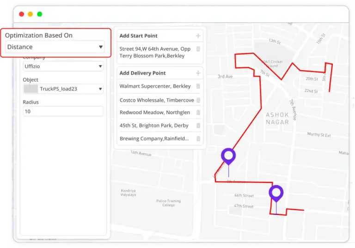The height and width of the screenshot is (248, 355).
Task: Delete Costco Wholesale, Timbercove entry
Action: [198, 100]
